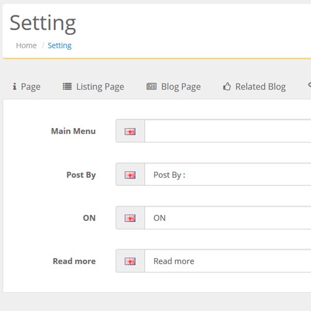The width and height of the screenshot is (311, 311).
Task: Click inside the Post By input field
Action: pyautogui.click(x=228, y=174)
